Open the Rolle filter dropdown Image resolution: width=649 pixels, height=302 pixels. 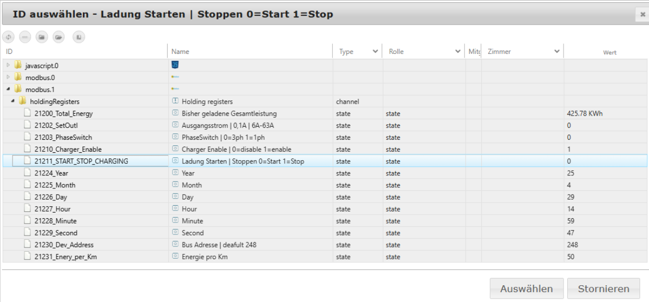tap(457, 52)
